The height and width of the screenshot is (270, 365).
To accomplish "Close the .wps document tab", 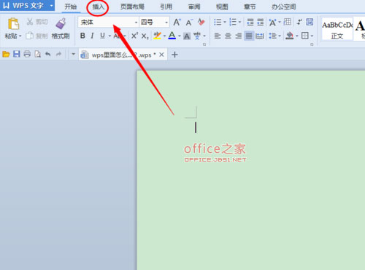I will pyautogui.click(x=161, y=55).
